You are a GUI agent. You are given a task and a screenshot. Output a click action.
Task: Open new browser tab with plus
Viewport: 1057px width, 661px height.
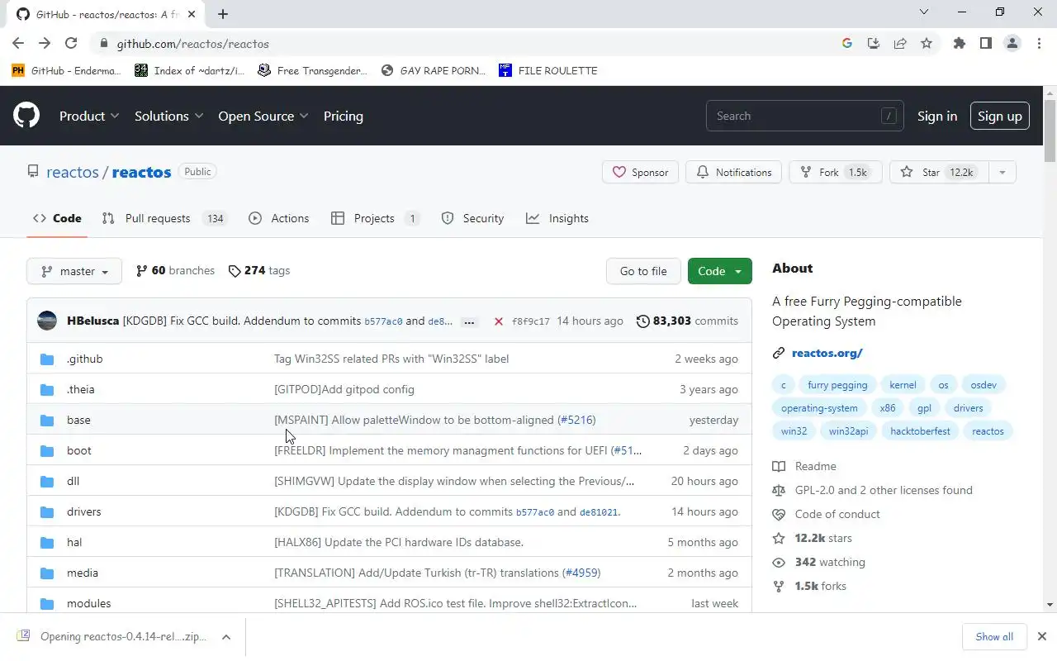pos(223,14)
